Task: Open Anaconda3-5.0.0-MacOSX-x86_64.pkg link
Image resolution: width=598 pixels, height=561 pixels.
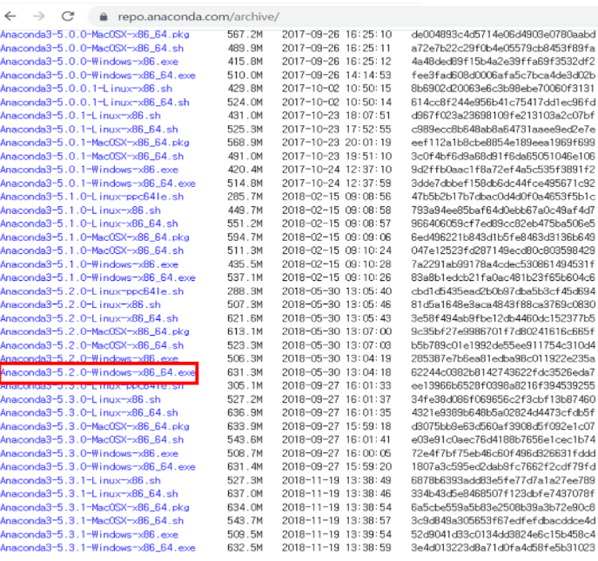Action: pyautogui.click(x=95, y=35)
